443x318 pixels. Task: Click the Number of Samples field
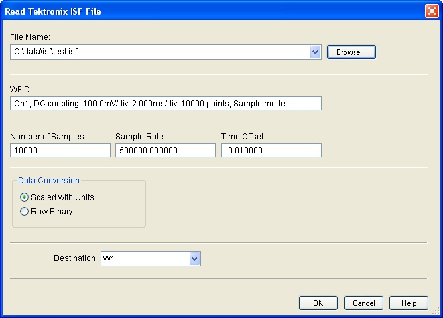(60, 151)
